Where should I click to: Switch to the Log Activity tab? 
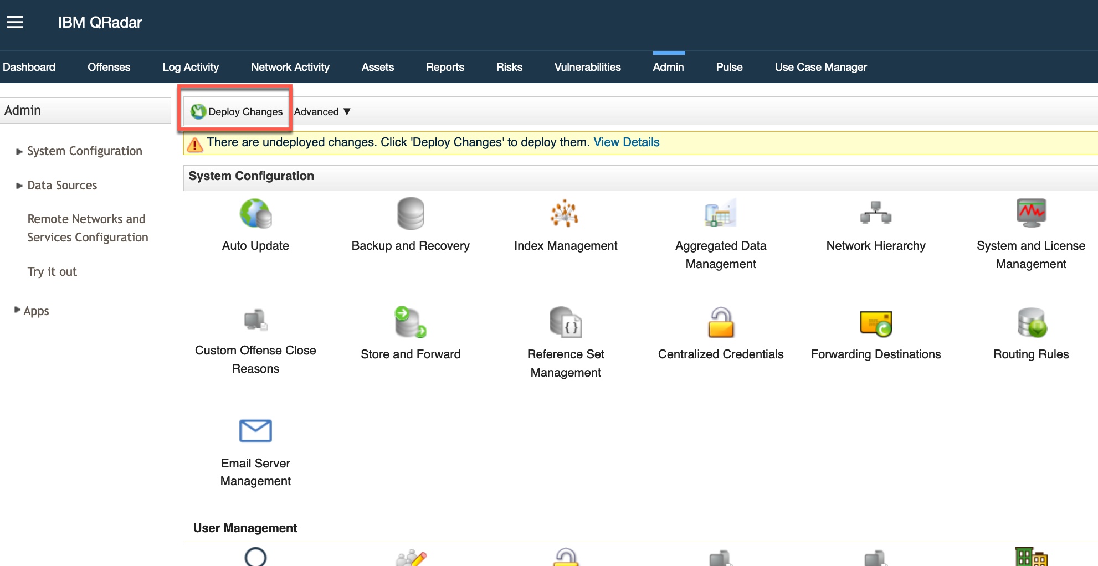pyautogui.click(x=191, y=67)
